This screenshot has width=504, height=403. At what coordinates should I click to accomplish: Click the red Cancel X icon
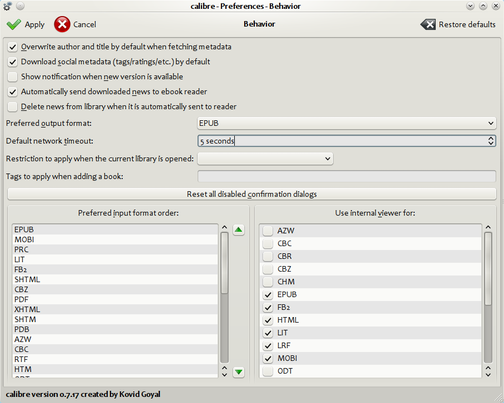click(62, 24)
